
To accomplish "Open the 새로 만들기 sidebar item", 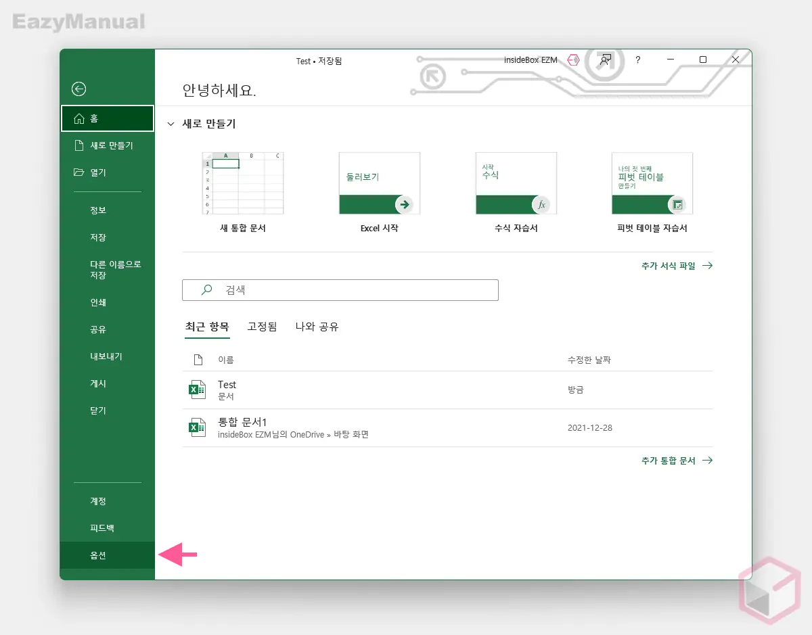I will tap(108, 145).
